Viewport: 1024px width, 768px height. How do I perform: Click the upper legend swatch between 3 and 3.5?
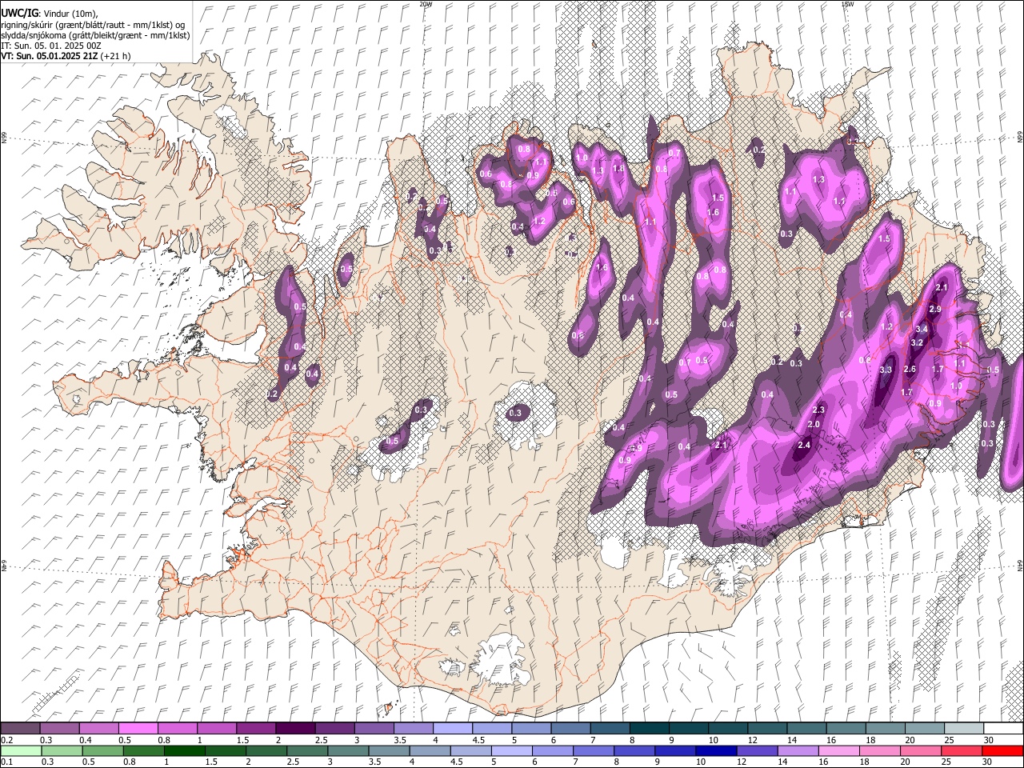pyautogui.click(x=374, y=728)
